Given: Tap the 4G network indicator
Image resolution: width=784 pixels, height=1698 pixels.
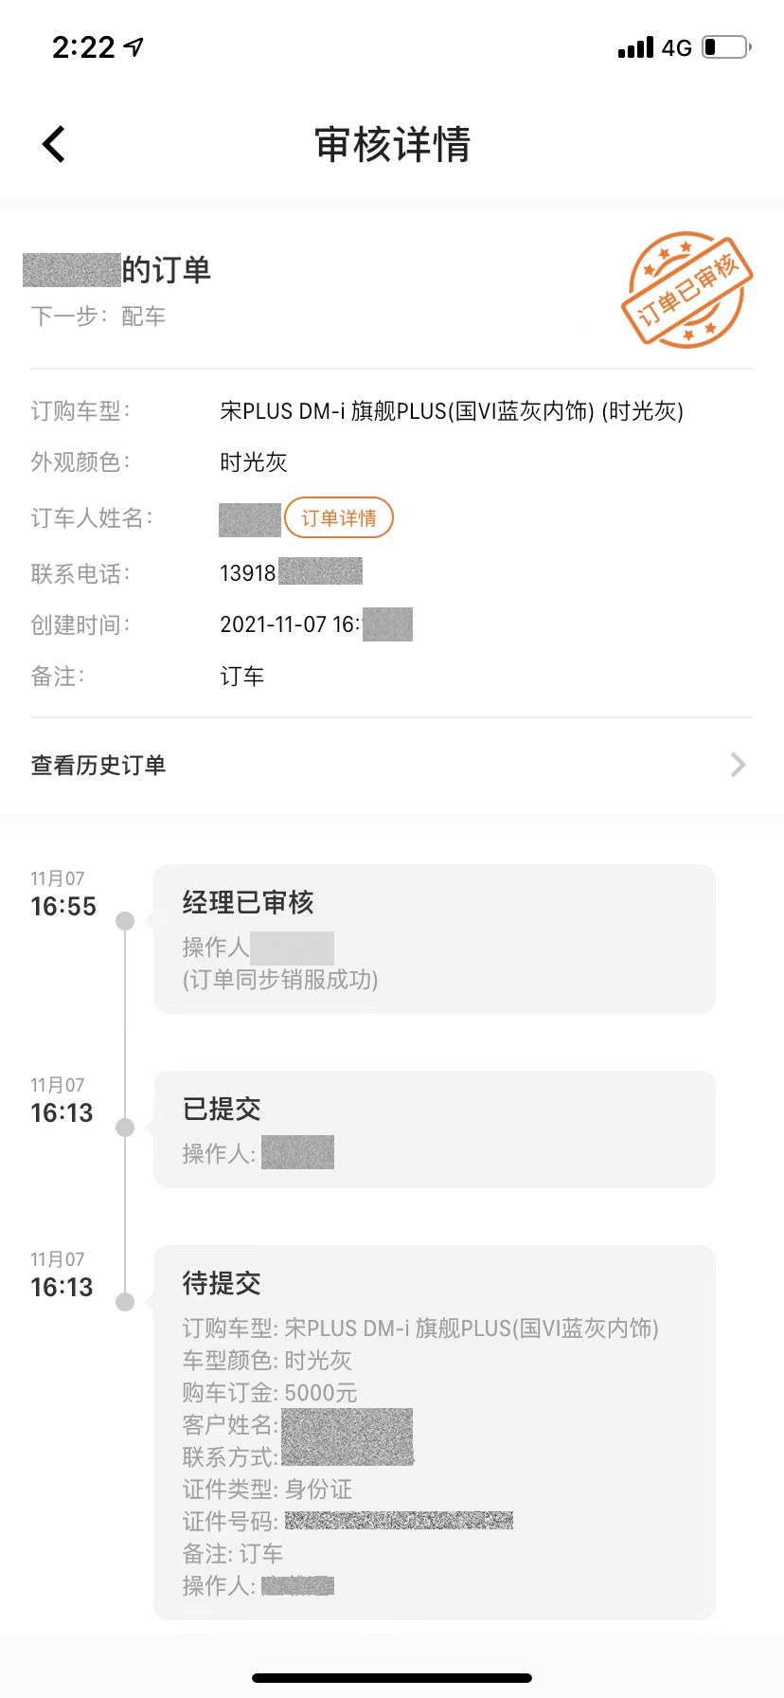Looking at the screenshot, I should click(676, 47).
